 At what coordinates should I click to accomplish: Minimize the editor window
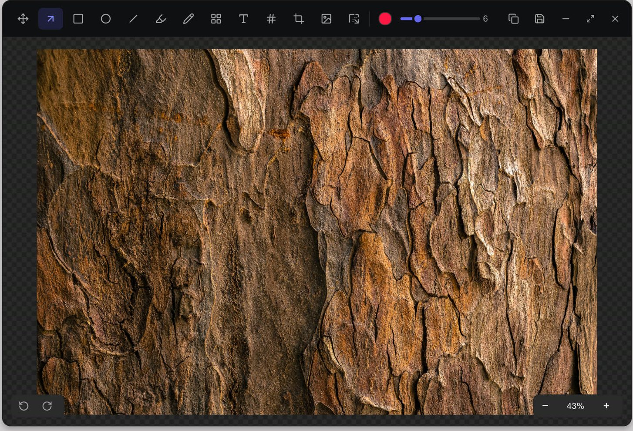click(x=566, y=19)
